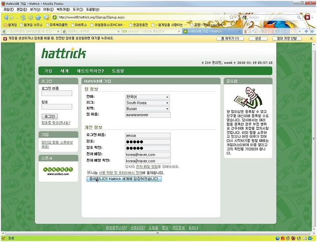Open the 이동(S) menu
Image resolution: width=317 pixels, height=242 pixels.
[48, 9]
